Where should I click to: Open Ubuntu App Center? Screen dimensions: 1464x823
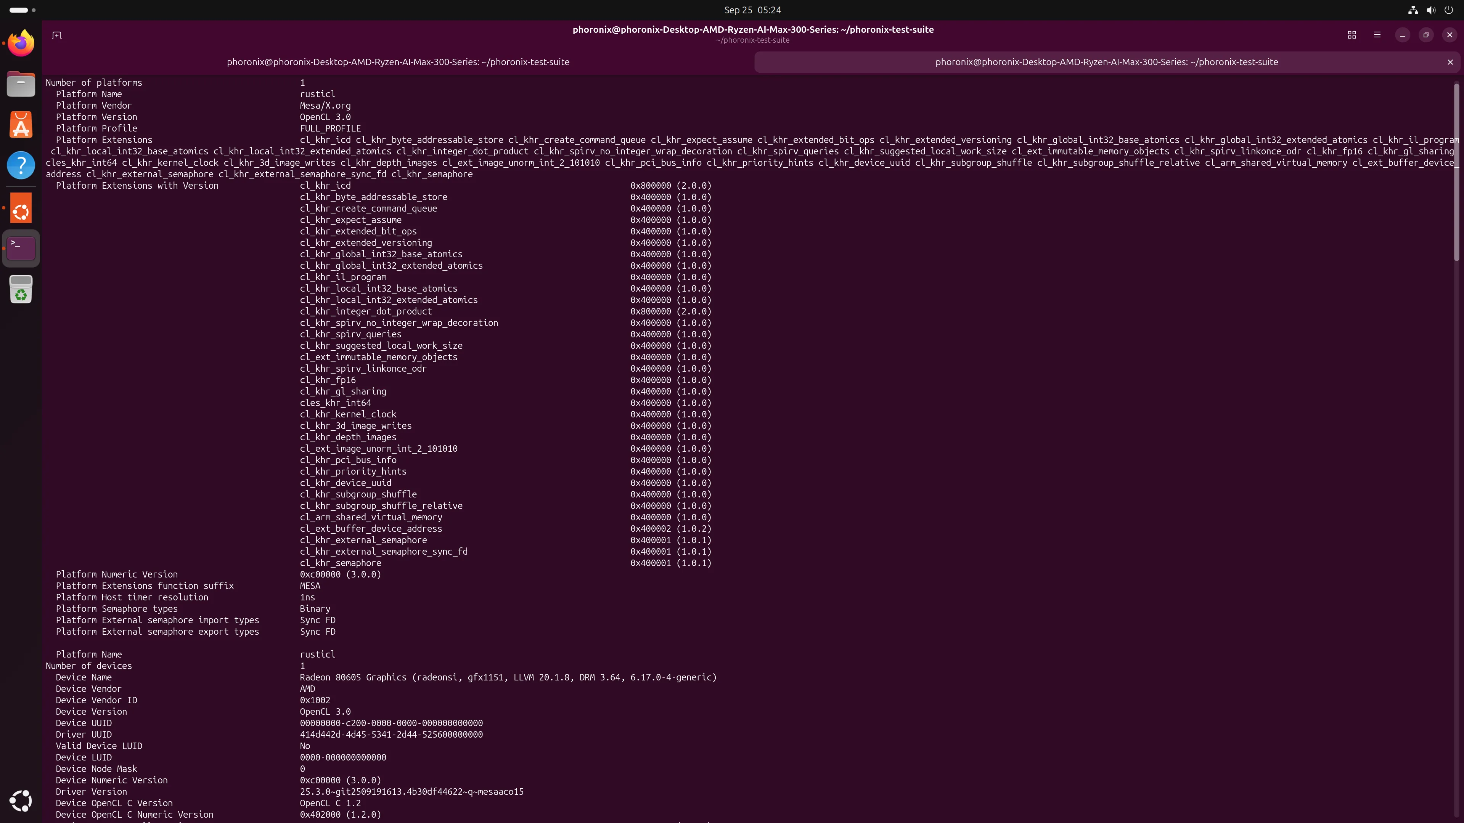click(x=21, y=124)
